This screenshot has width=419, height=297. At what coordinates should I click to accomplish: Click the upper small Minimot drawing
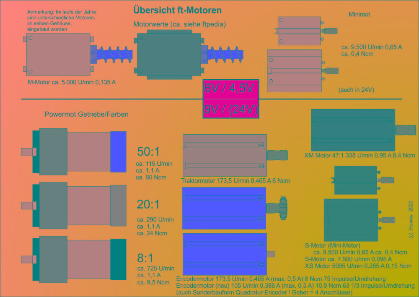point(299,31)
